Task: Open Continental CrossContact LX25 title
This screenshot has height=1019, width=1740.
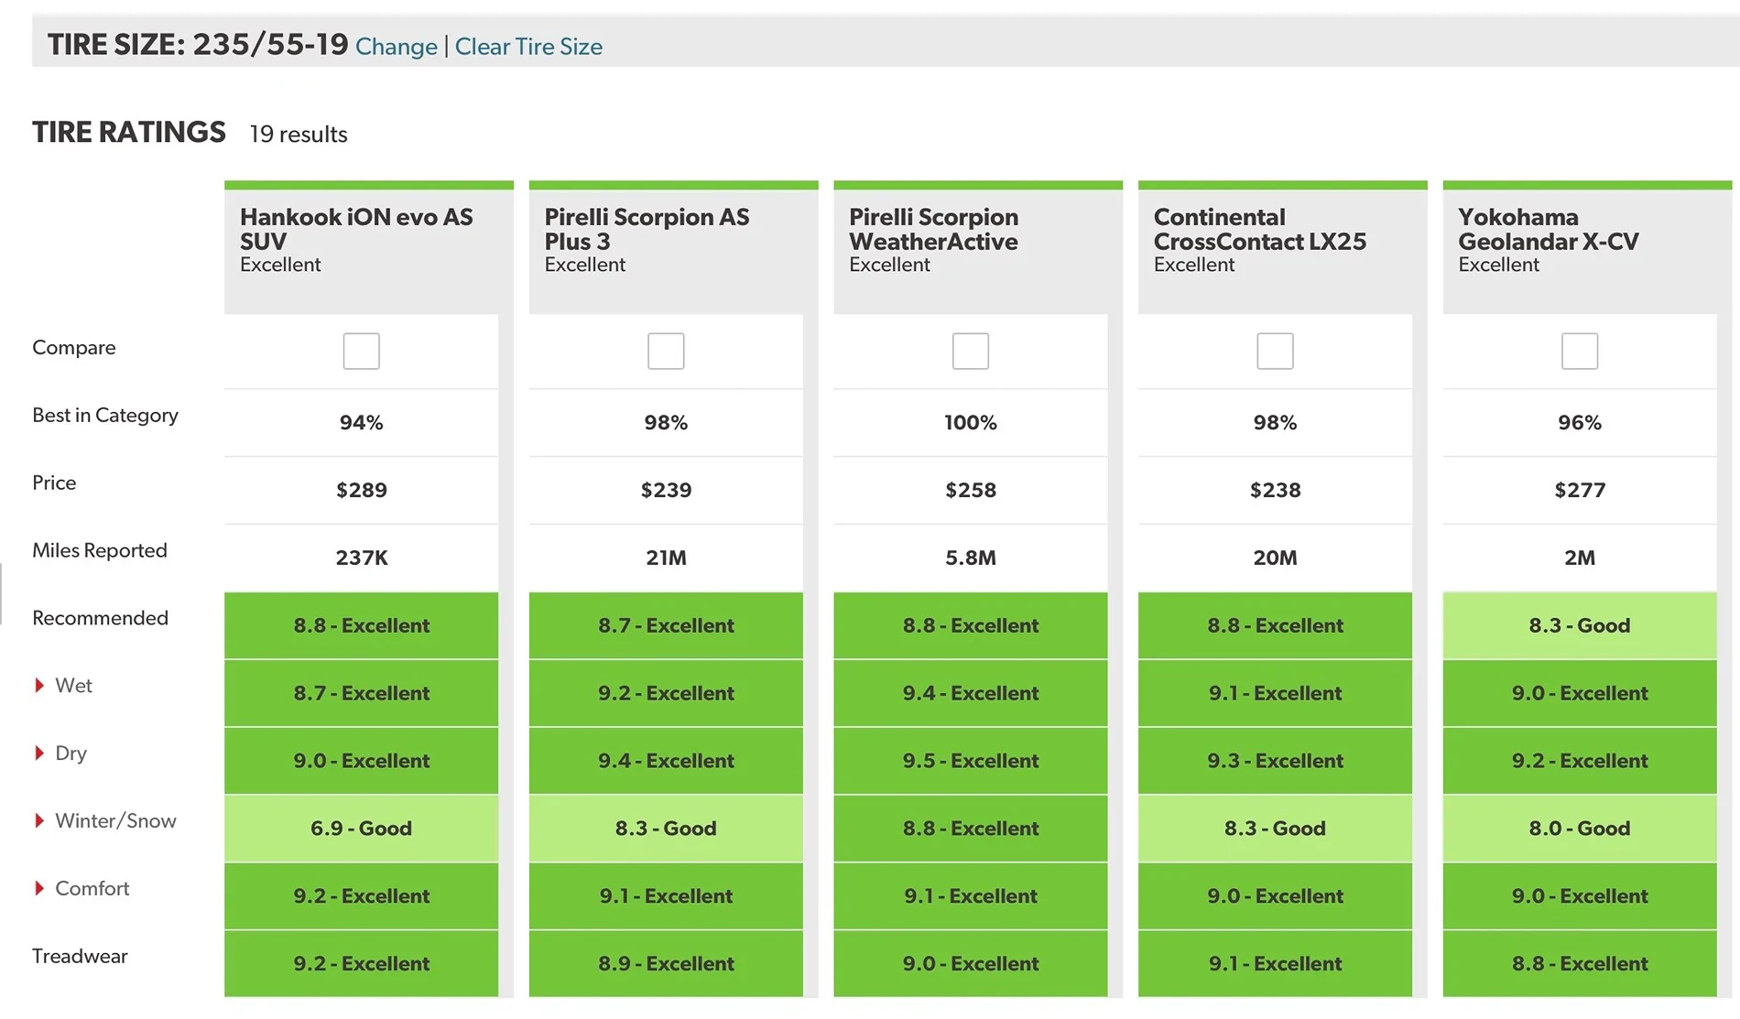Action: pyautogui.click(x=1260, y=229)
